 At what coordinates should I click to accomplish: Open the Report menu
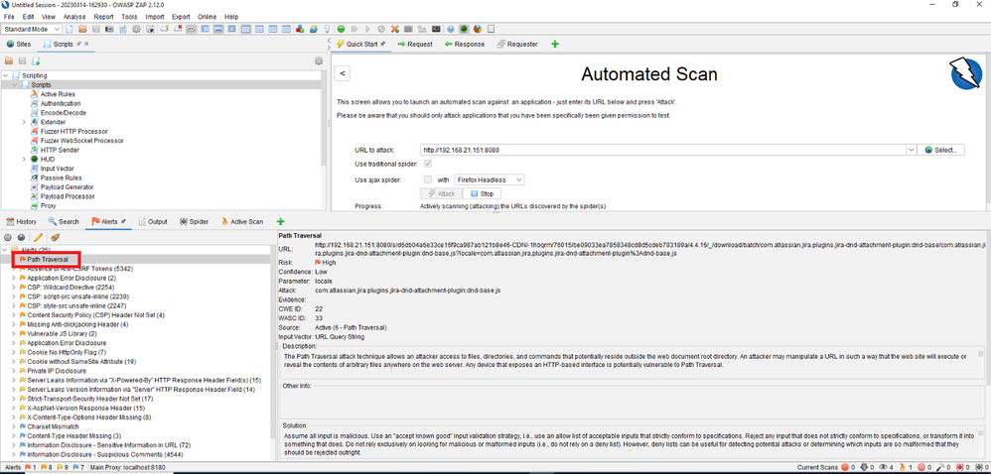click(103, 17)
